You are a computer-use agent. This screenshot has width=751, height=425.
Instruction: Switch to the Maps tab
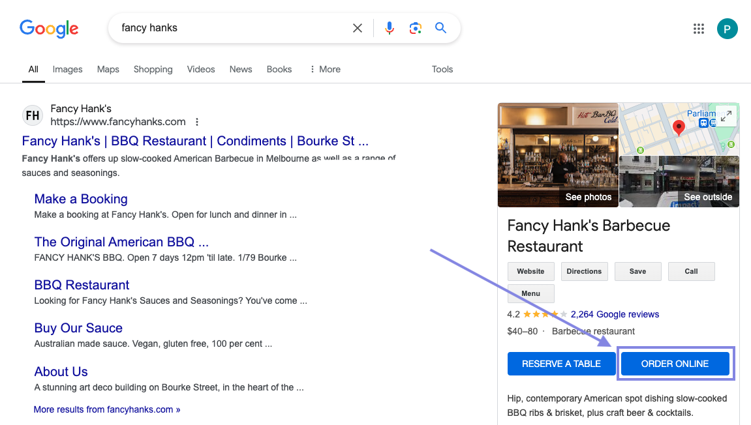click(108, 69)
